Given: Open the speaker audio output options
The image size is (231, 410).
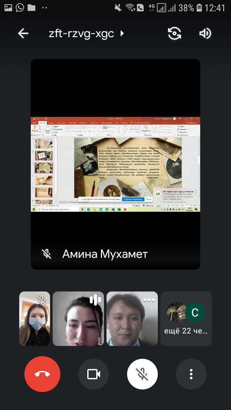Looking at the screenshot, I should pos(205,33).
